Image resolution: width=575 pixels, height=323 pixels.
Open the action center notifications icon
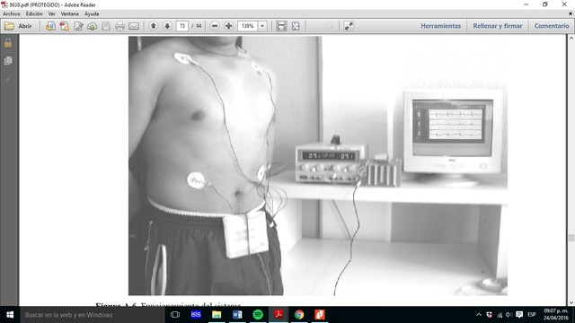coord(519,315)
